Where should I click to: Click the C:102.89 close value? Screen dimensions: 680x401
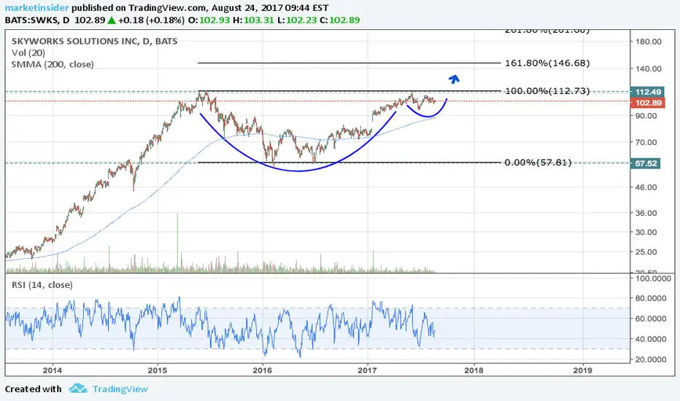click(x=339, y=20)
